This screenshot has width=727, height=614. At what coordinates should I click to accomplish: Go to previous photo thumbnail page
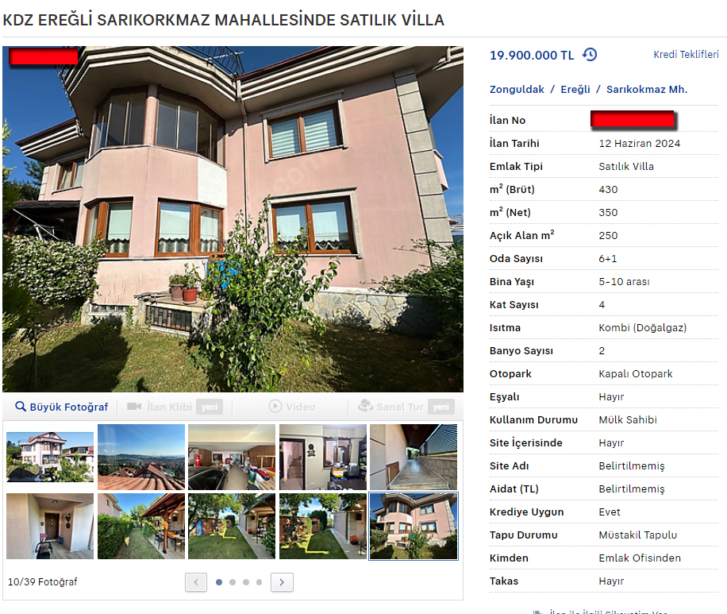point(196,582)
